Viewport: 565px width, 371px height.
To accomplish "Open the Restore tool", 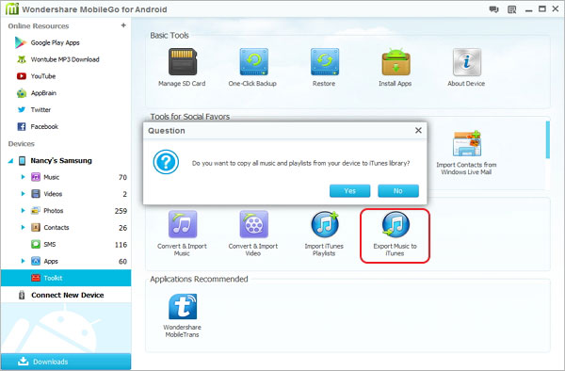I will click(324, 68).
